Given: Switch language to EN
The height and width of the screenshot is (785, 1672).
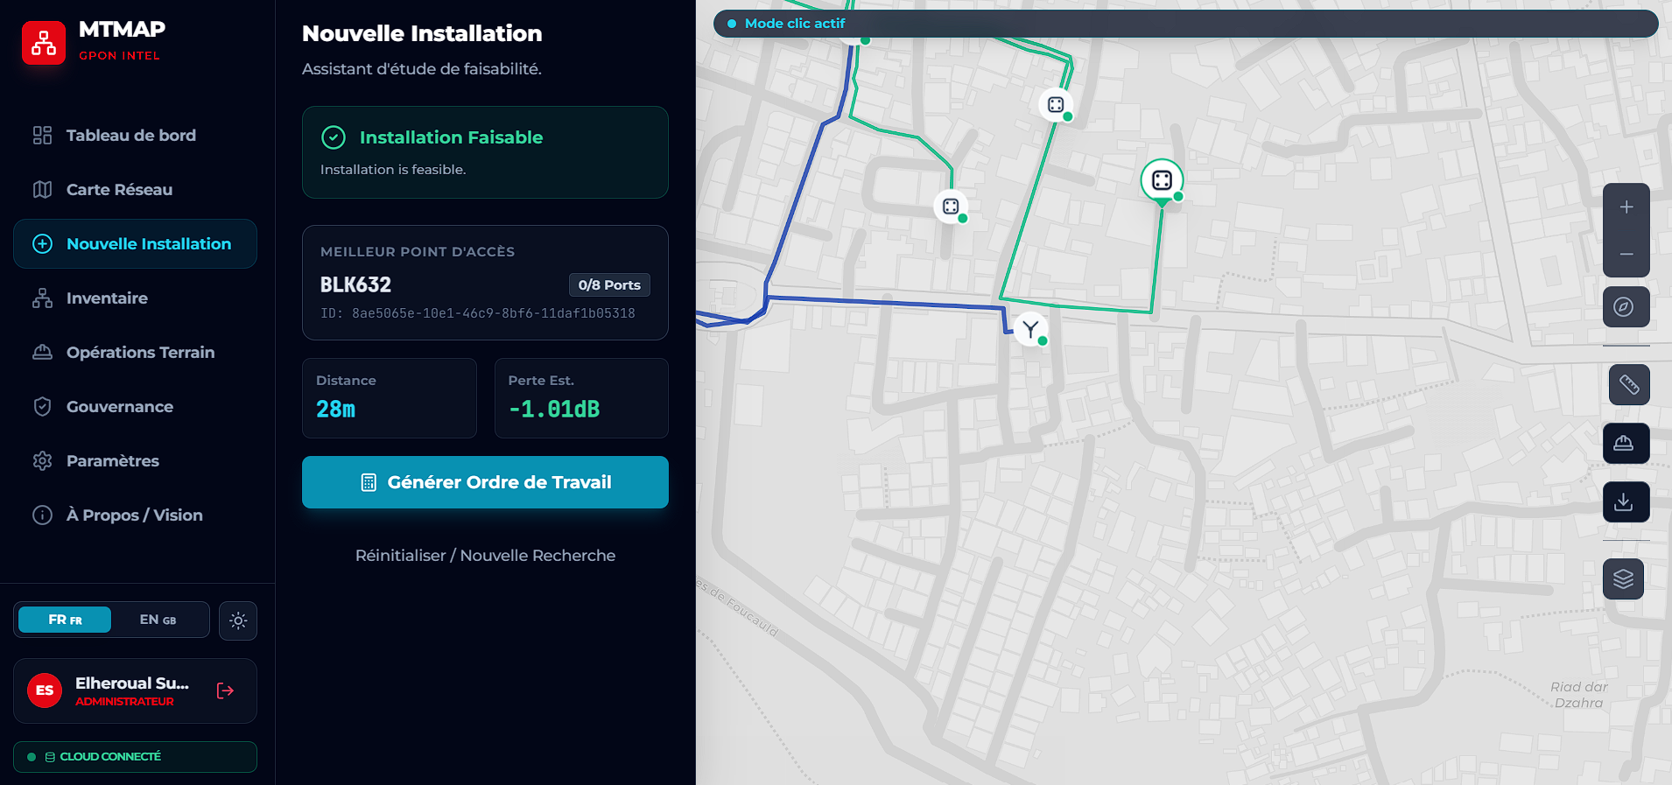Looking at the screenshot, I should click(x=158, y=620).
